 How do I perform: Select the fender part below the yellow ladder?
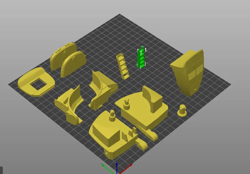(x=103, y=90)
